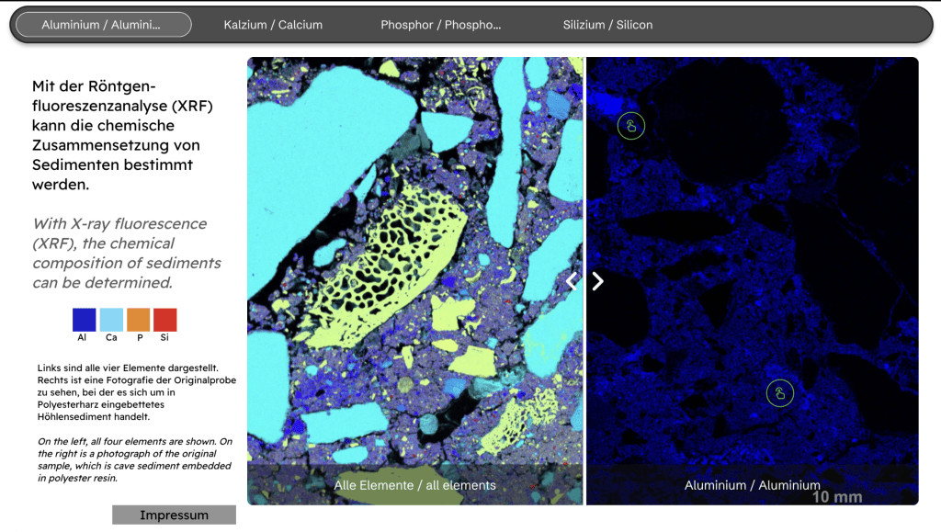
Task: Switch to the Kalzium / Calcium tab
Action: click(273, 25)
